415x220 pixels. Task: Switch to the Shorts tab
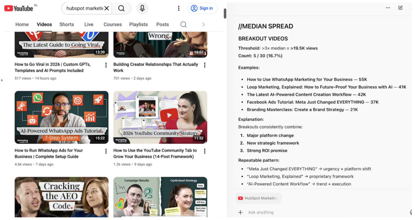[66, 25]
